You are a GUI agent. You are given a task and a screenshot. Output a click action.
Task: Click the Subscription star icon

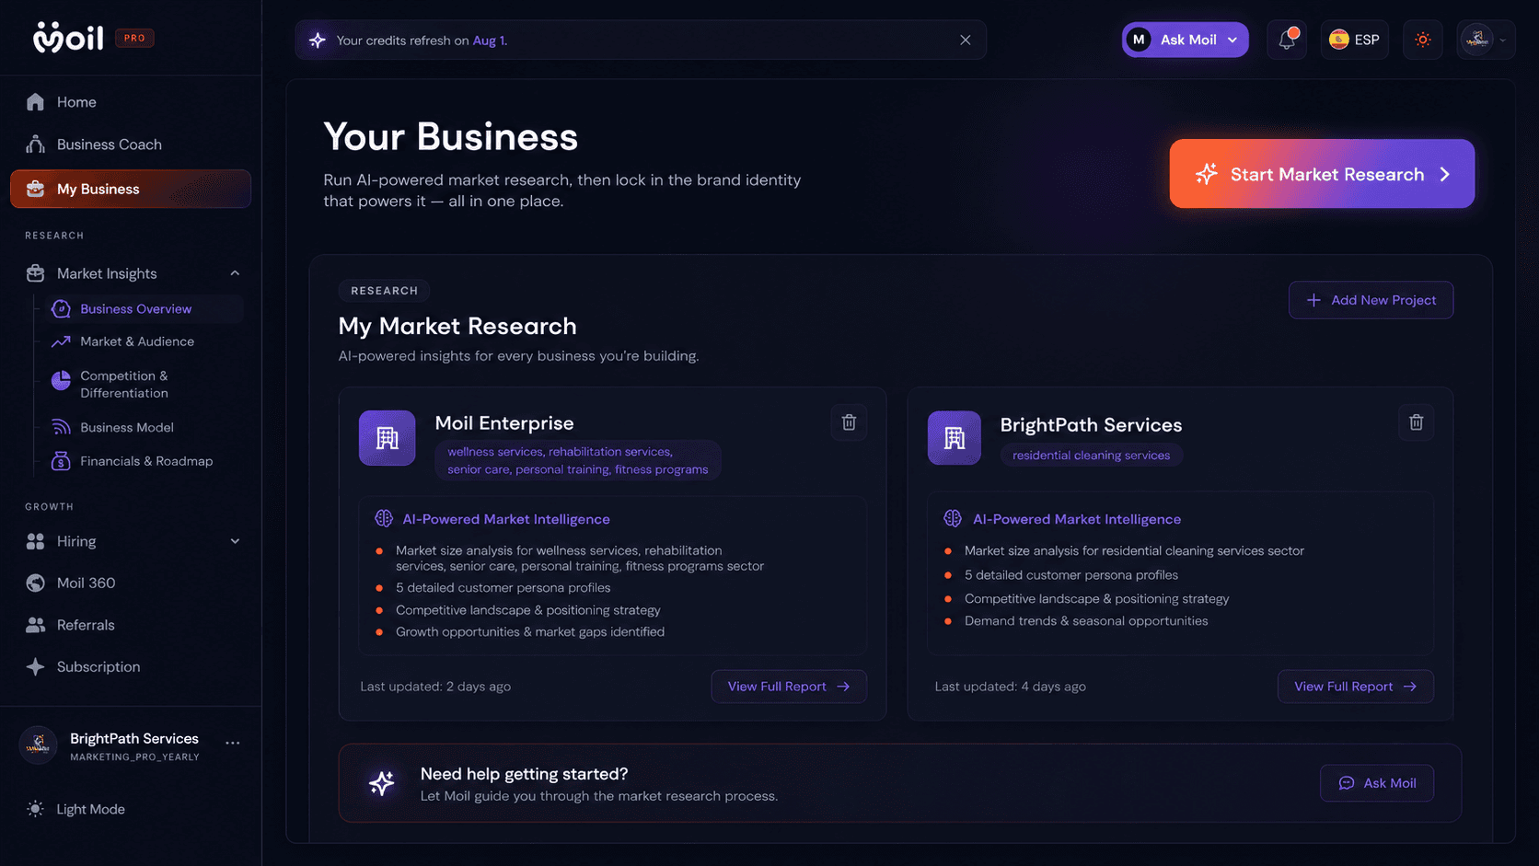[35, 666]
